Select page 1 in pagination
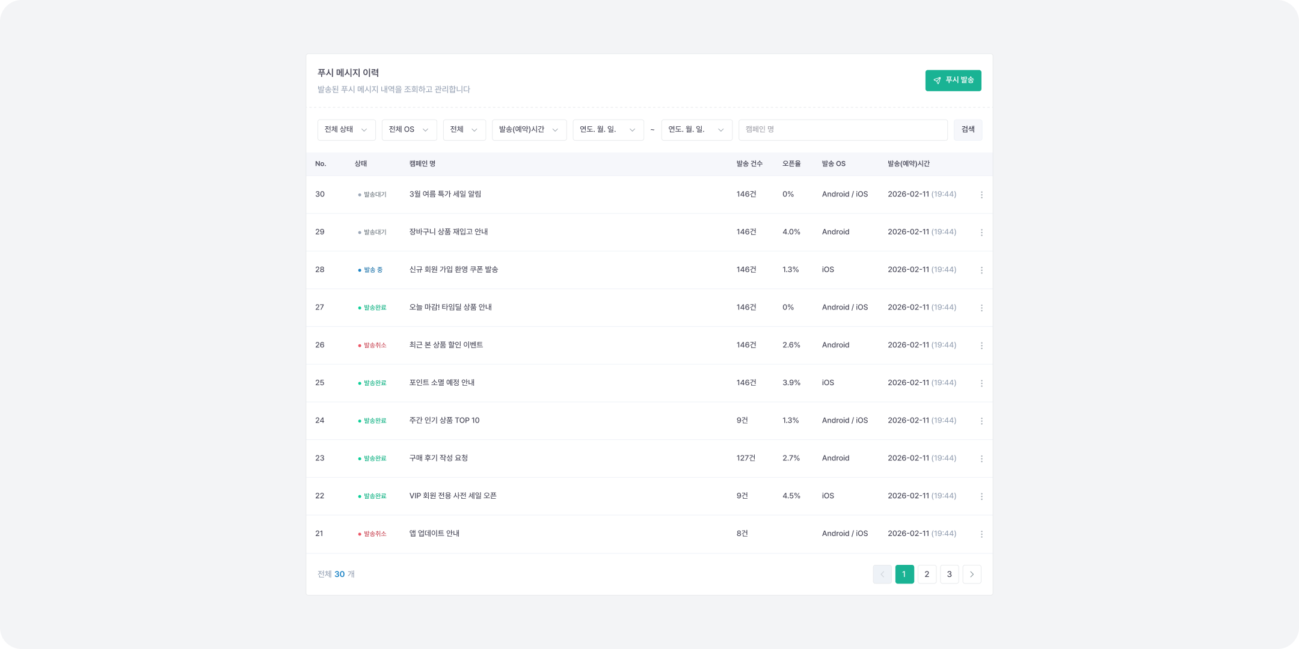Screen dimensions: 1299x649 point(904,574)
